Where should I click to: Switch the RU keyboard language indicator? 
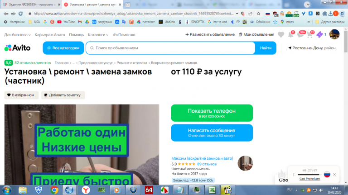click(289, 190)
